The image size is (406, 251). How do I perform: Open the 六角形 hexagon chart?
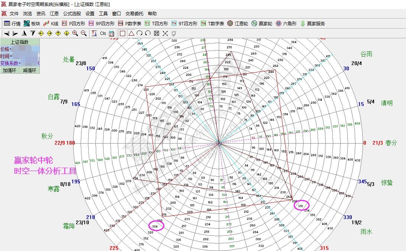tap(286, 23)
